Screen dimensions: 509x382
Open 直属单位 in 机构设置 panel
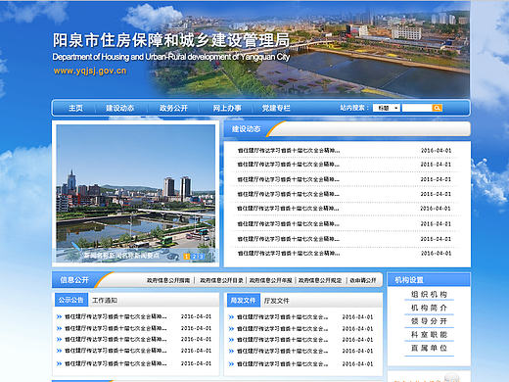coord(429,348)
